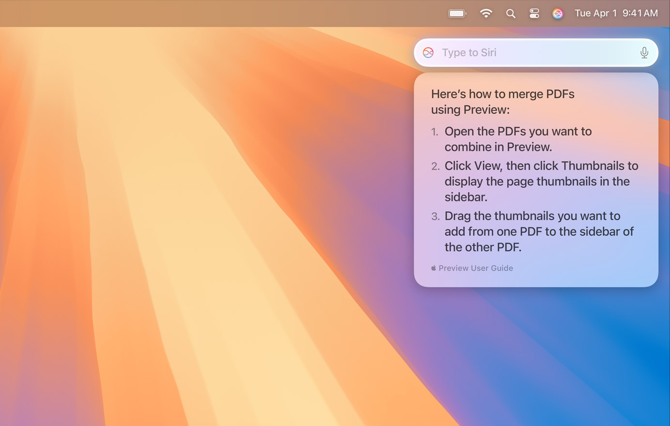The image size is (670, 426).
Task: Open Control Center in the menu bar
Action: click(534, 14)
